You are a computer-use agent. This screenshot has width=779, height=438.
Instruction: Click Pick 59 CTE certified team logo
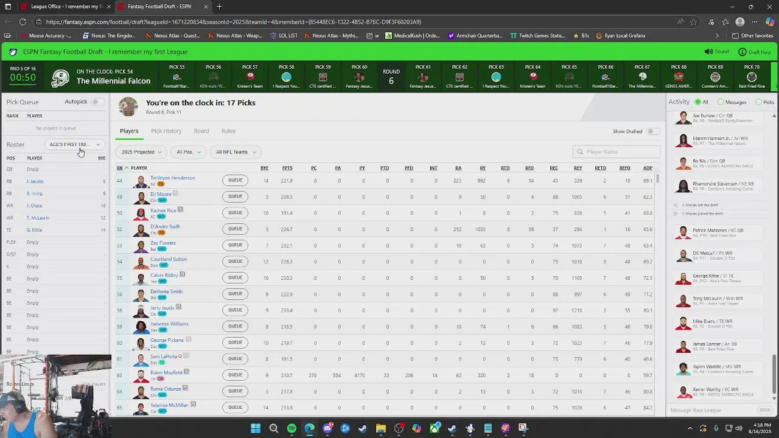pos(323,77)
